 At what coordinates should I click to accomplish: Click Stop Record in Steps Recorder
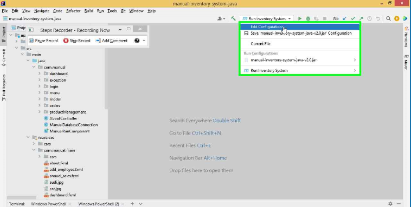[77, 41]
